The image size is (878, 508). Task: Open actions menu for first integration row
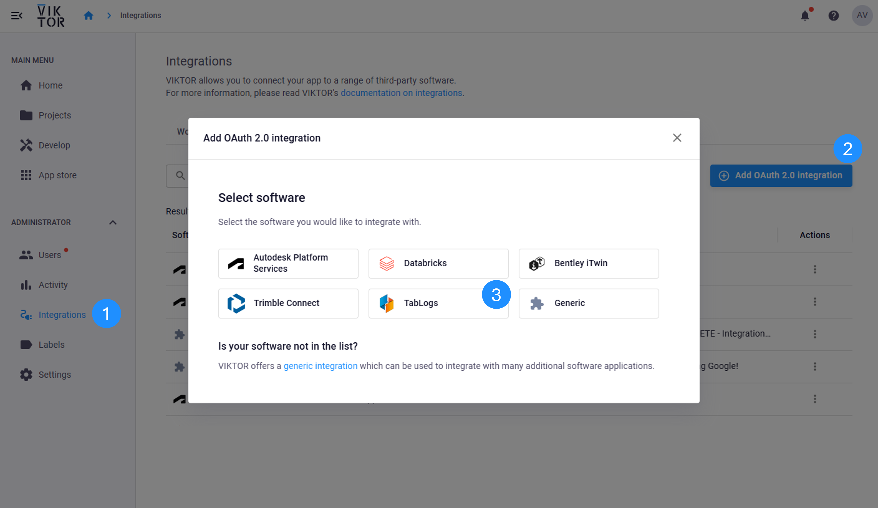click(x=815, y=269)
